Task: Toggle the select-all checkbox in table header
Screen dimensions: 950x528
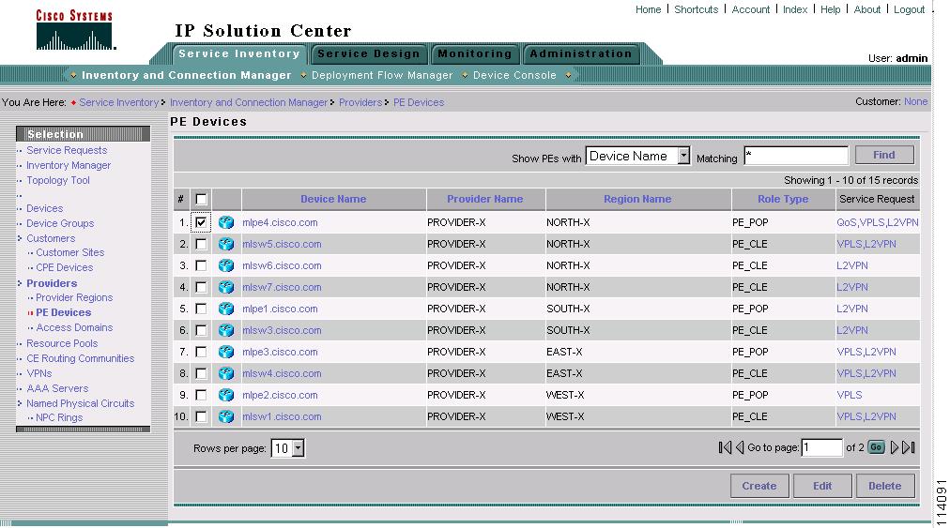Action: pyautogui.click(x=201, y=199)
